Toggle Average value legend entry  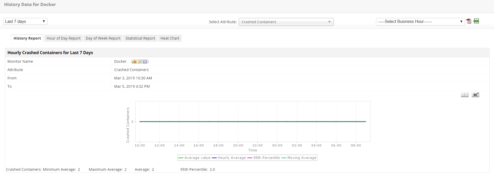194,158
